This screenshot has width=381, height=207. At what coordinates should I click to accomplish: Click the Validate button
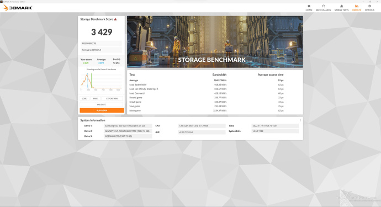(x=102, y=104)
